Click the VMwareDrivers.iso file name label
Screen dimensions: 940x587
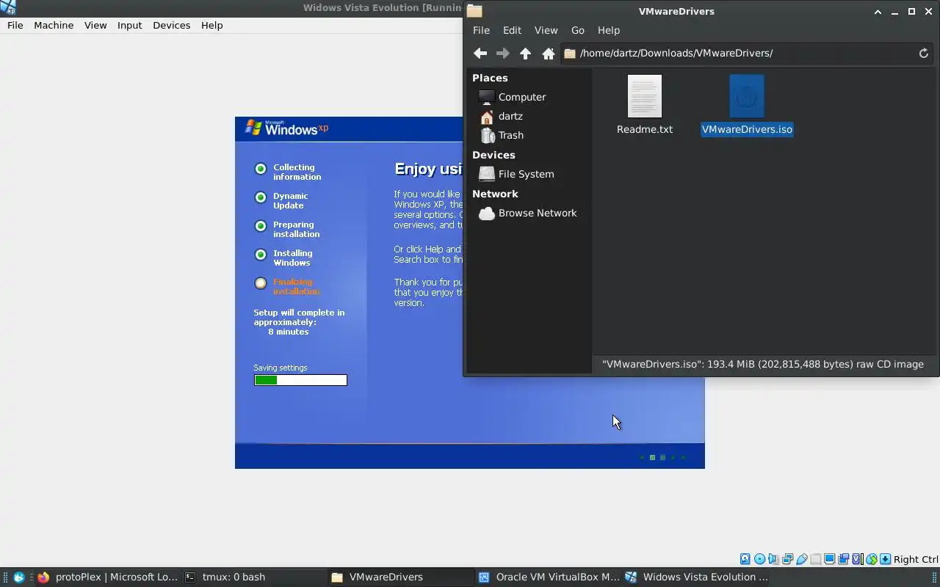[747, 129]
